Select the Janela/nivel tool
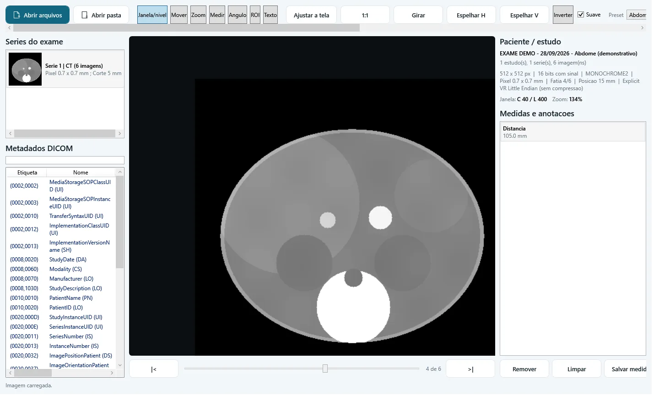This screenshot has width=659, height=412. pos(152,15)
